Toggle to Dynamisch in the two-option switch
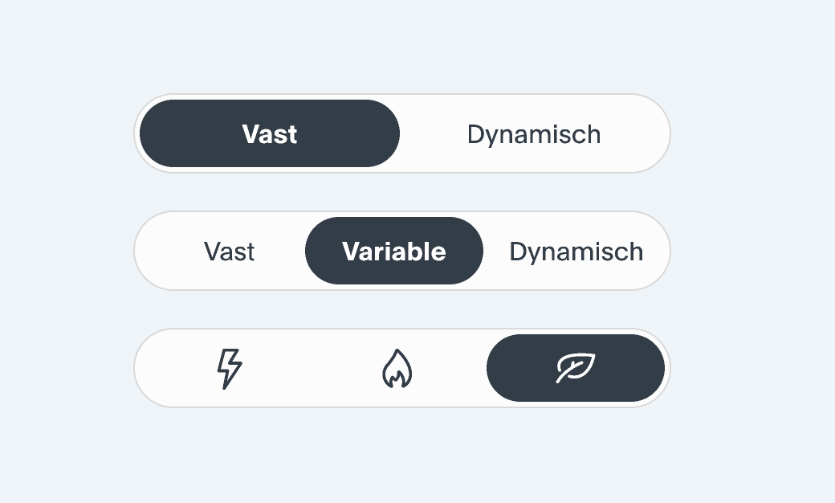 (534, 133)
